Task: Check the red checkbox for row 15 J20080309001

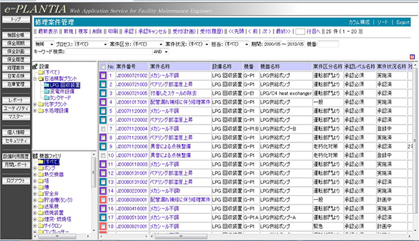Action: [103, 200]
